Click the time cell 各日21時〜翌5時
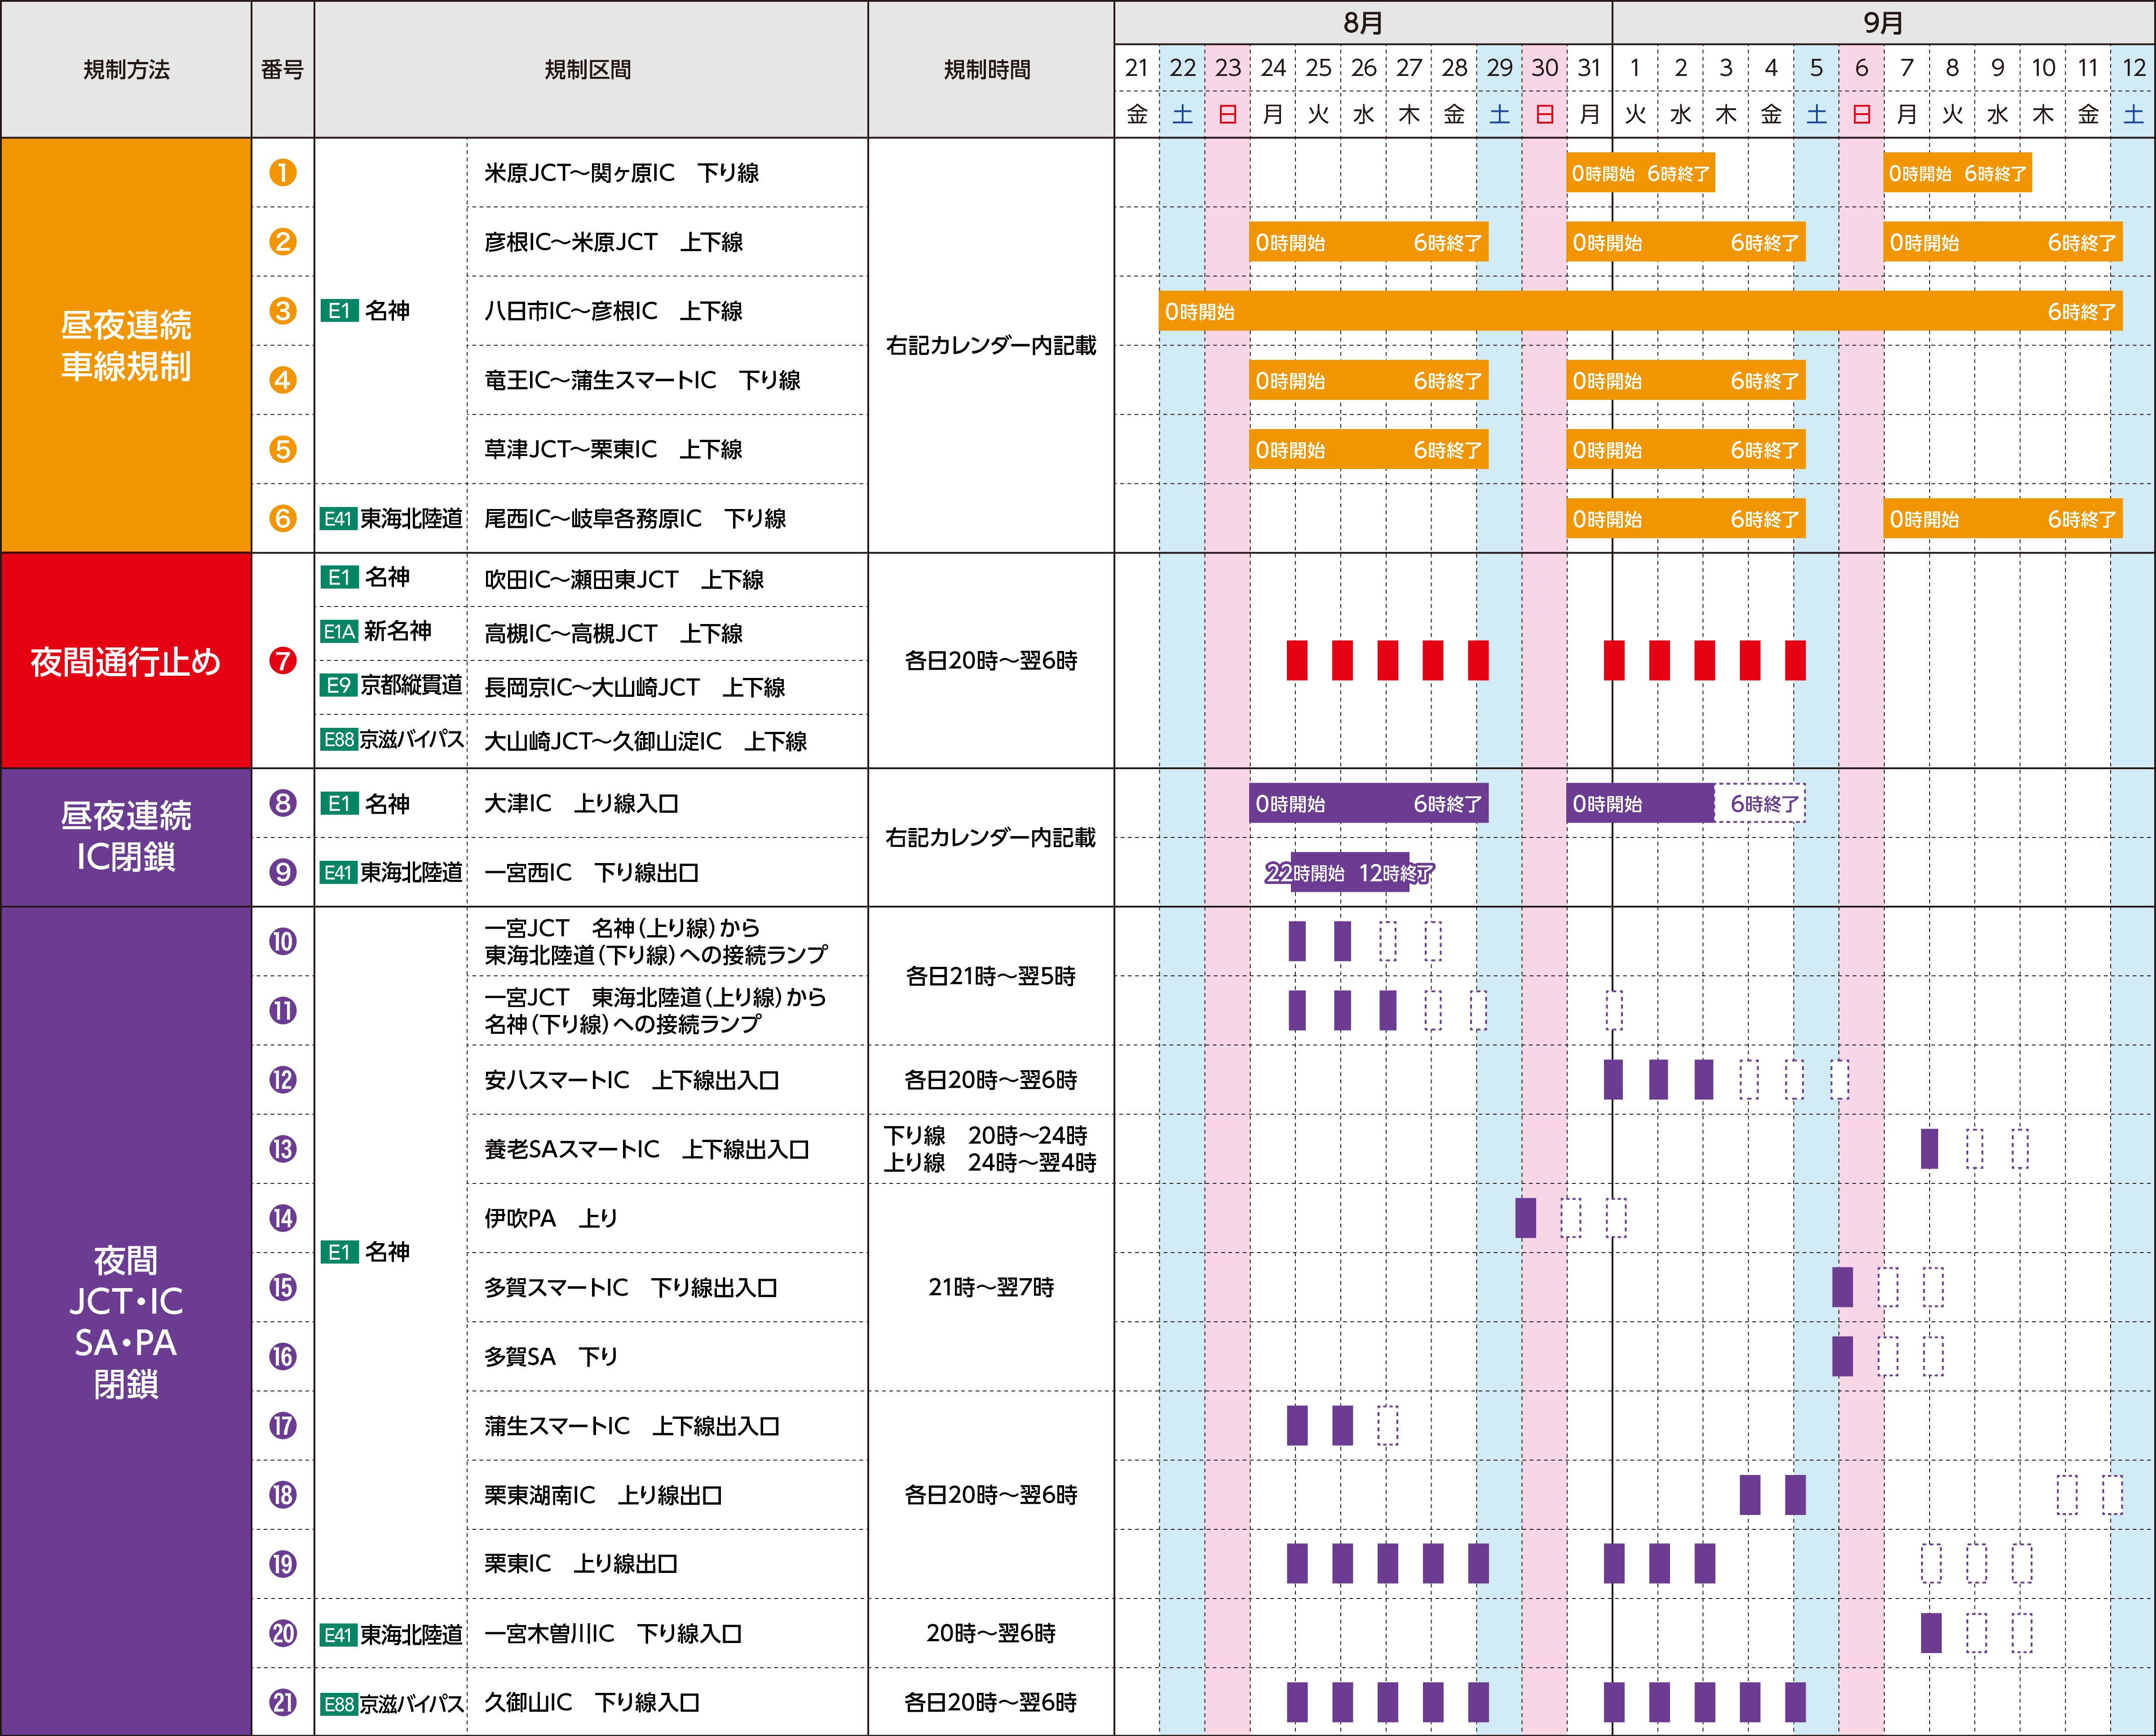Screen dimensions: 2156x1736 click(x=990, y=976)
